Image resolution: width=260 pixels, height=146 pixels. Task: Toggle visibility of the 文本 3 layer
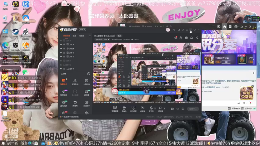click(x=61, y=53)
